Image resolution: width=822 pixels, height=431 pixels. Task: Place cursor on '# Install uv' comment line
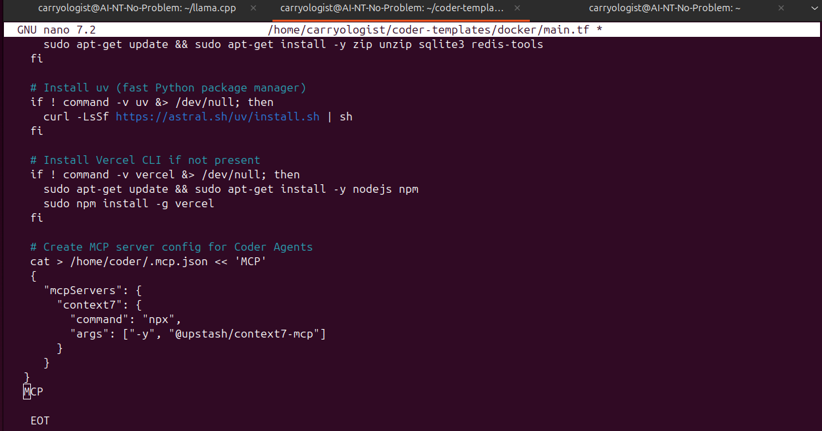(168, 88)
